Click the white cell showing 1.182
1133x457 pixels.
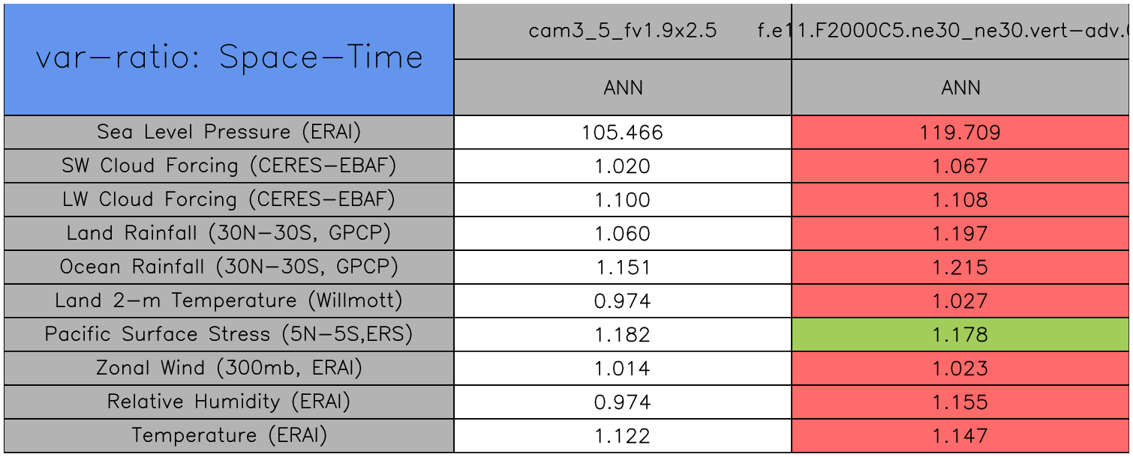tap(623, 335)
